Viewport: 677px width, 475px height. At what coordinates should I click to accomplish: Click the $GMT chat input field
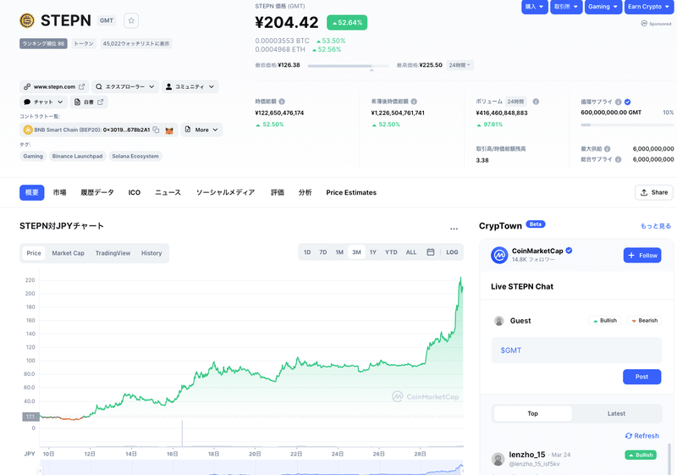click(576, 351)
